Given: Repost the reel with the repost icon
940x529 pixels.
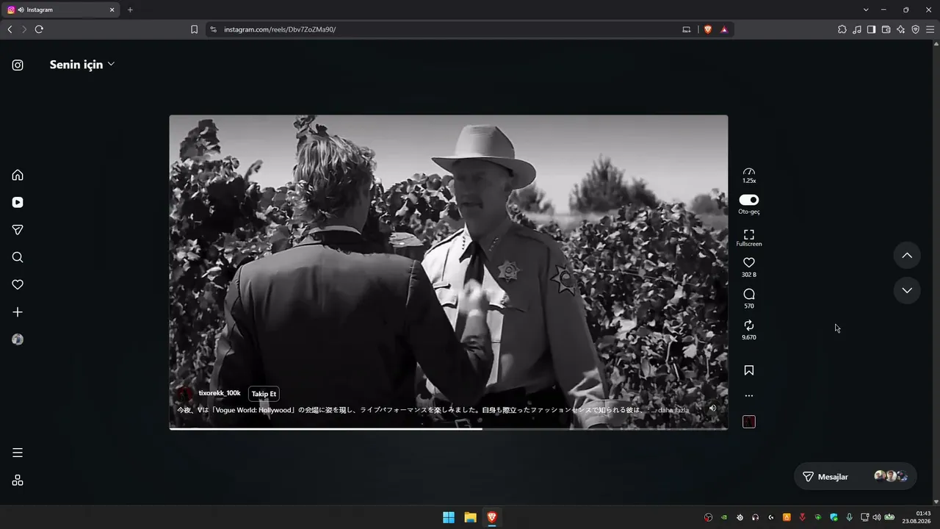Looking at the screenshot, I should (749, 325).
